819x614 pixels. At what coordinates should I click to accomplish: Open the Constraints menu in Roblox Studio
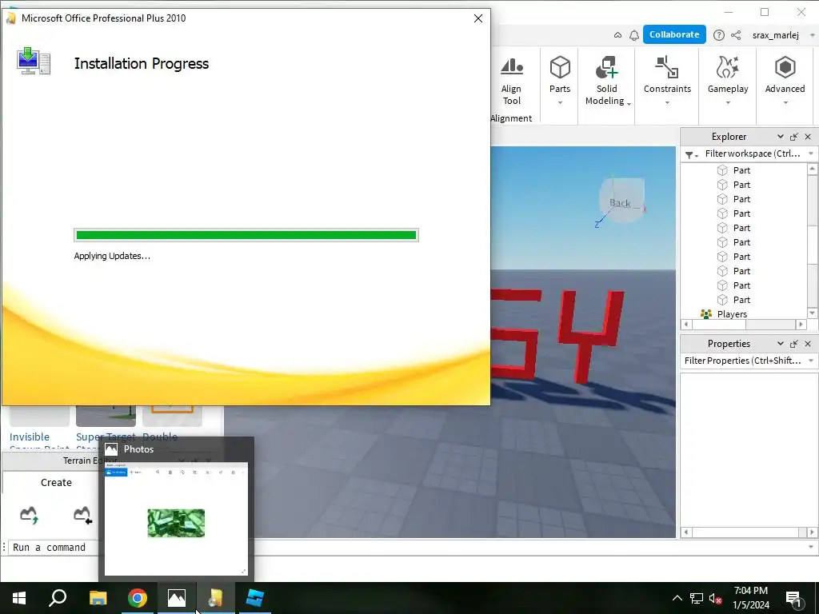tap(667, 81)
